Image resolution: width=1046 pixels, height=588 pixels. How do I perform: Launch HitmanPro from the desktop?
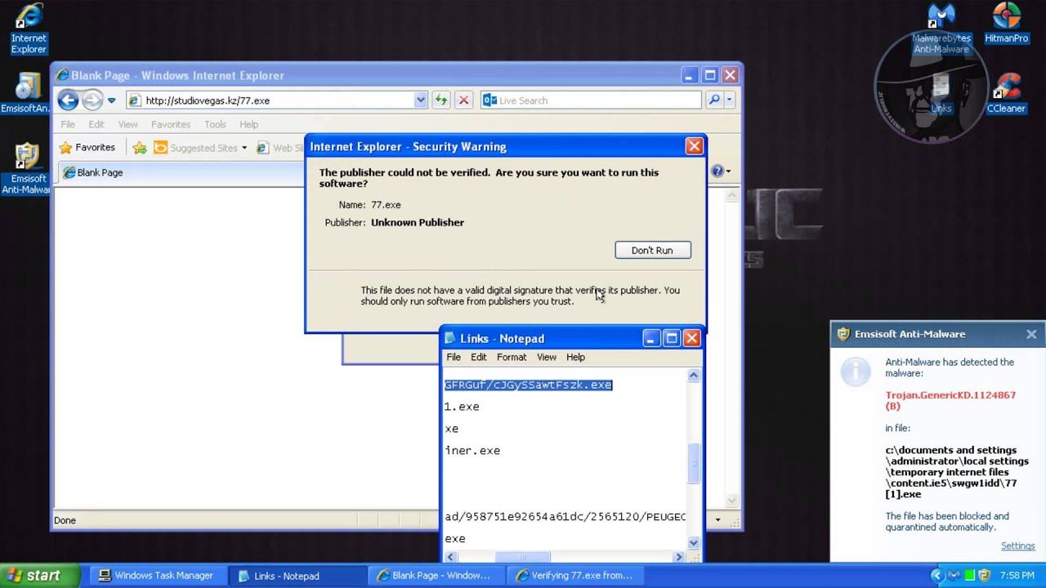point(1006,23)
